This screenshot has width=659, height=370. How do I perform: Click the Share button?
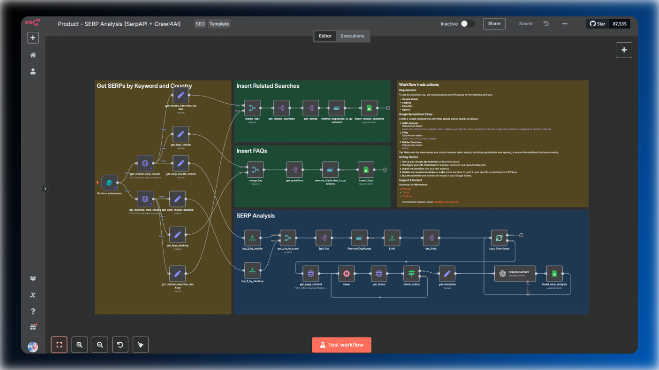point(494,24)
